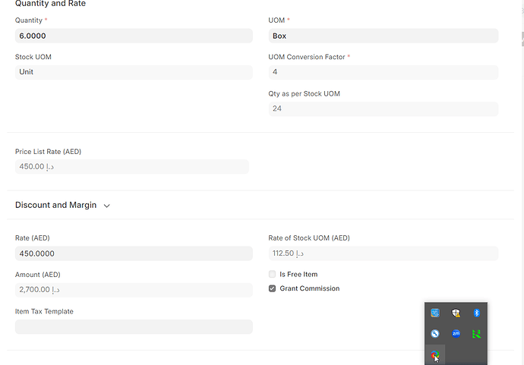524x365 pixels.
Task: Click the blue square app tray icon
Action: pyautogui.click(x=435, y=313)
